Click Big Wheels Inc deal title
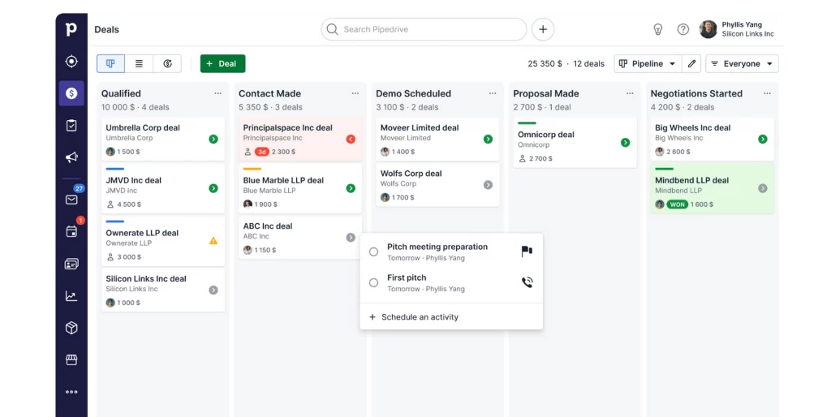Screen dimensions: 831x417 click(693, 127)
